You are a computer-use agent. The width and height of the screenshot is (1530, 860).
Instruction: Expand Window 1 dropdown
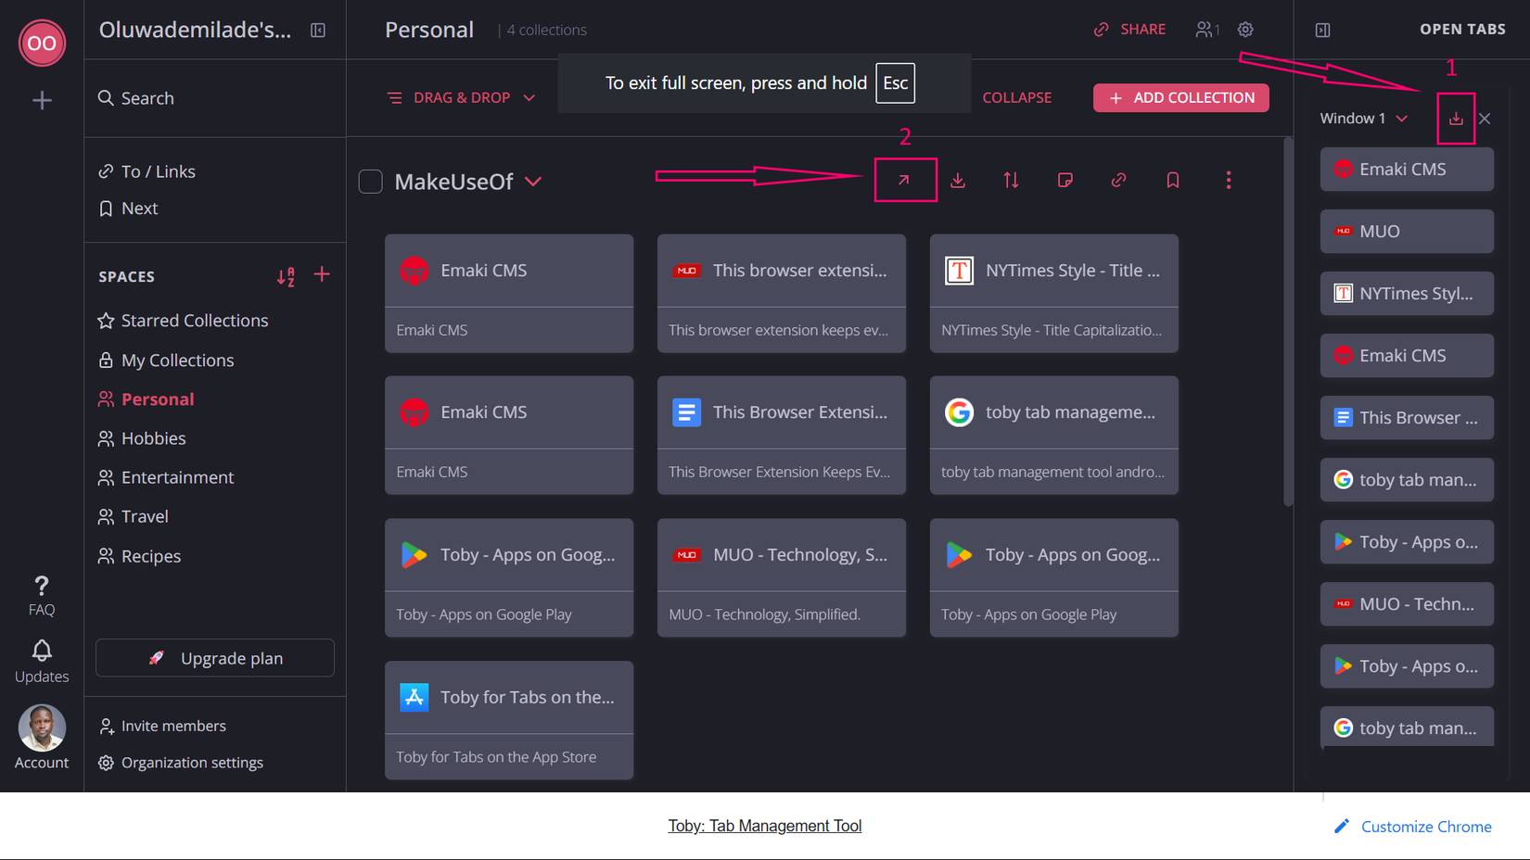[x=1402, y=119]
